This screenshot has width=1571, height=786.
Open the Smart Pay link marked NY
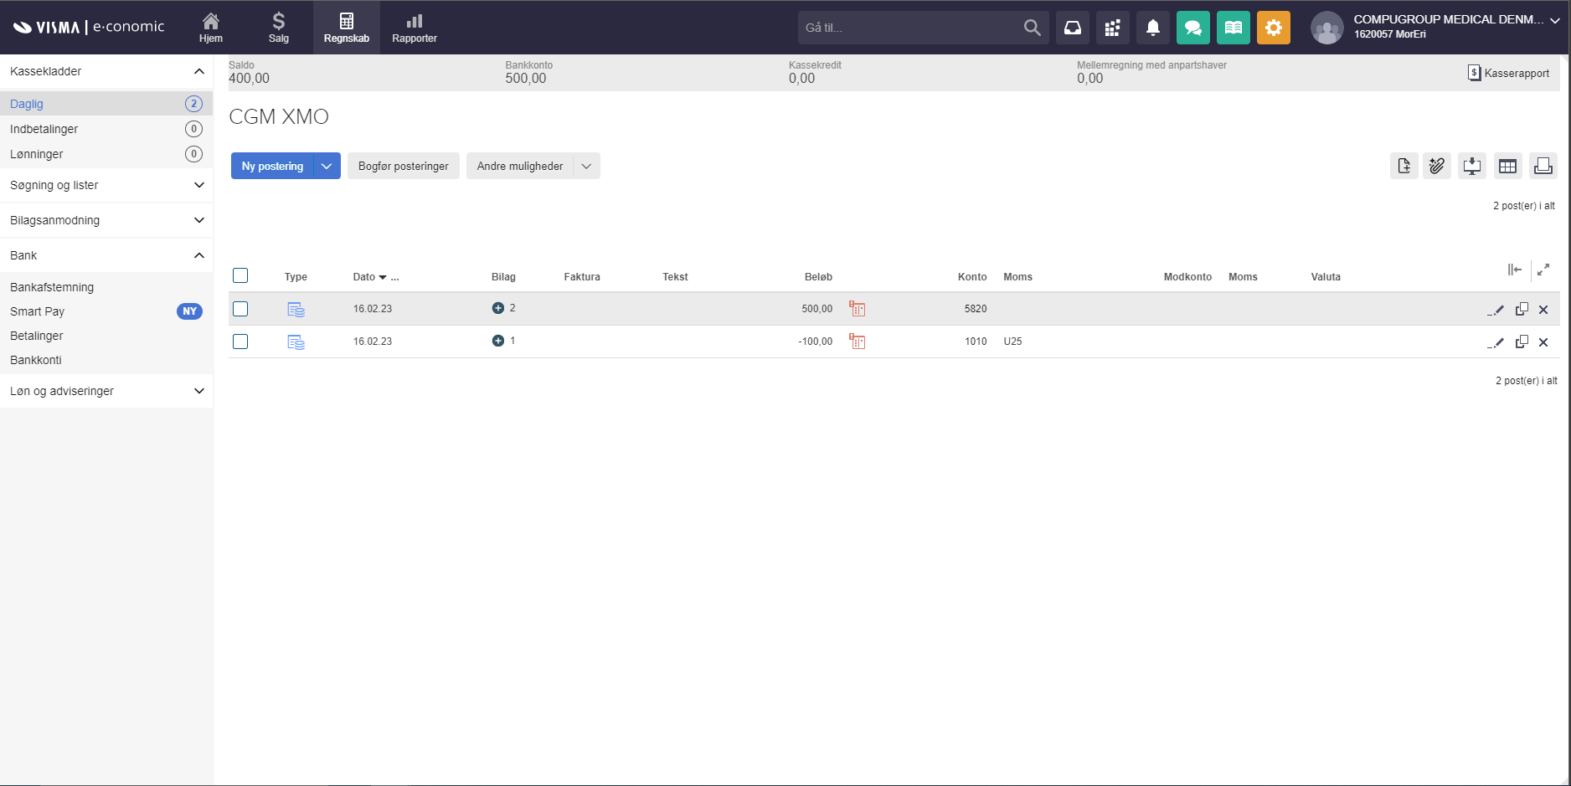point(37,311)
